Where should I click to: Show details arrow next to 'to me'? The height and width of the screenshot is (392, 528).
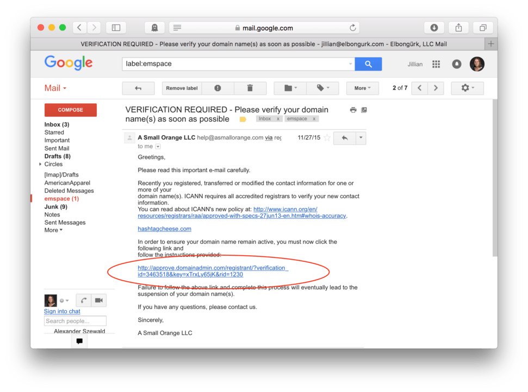click(158, 147)
